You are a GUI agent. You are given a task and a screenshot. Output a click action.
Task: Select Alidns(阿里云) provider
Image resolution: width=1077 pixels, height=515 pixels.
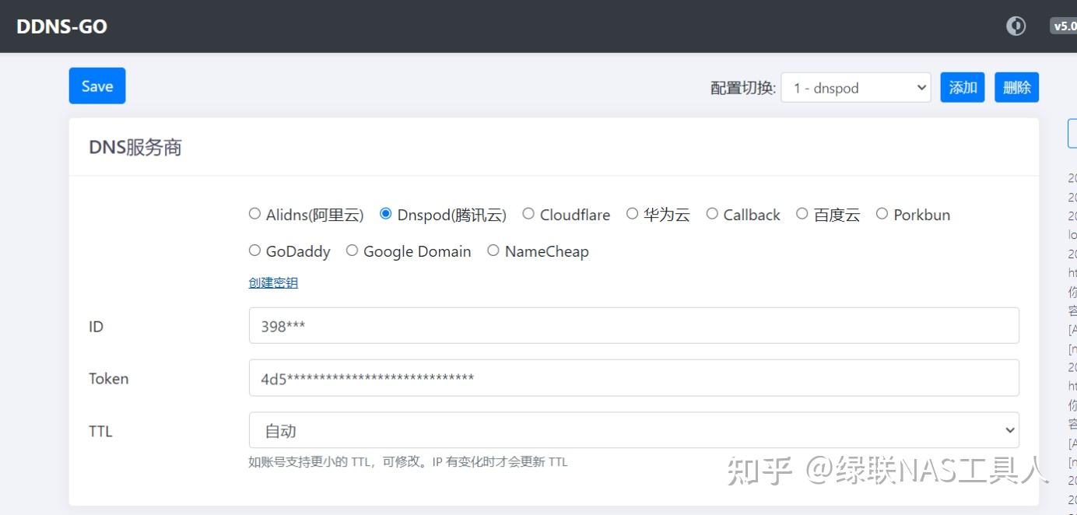254,214
